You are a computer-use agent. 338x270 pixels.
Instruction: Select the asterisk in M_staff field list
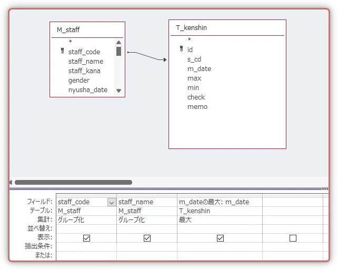(70, 42)
